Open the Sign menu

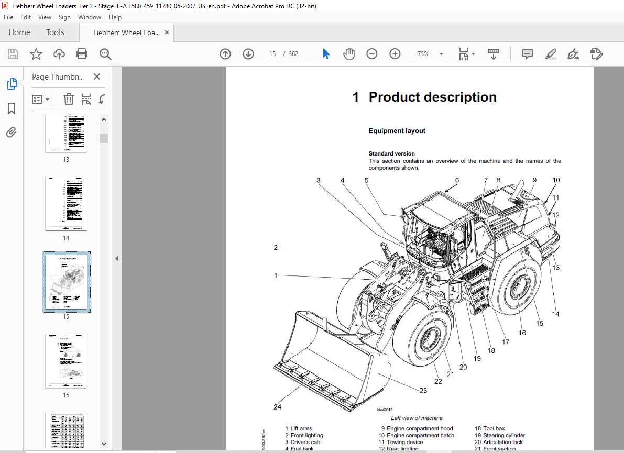pos(64,17)
